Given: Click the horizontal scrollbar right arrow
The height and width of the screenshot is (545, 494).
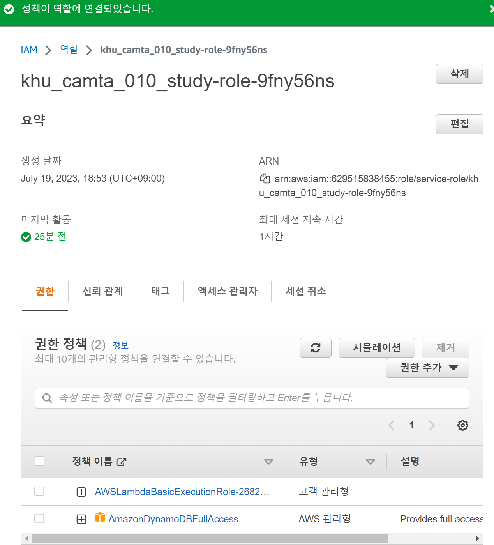Looking at the screenshot, I should (x=477, y=538).
